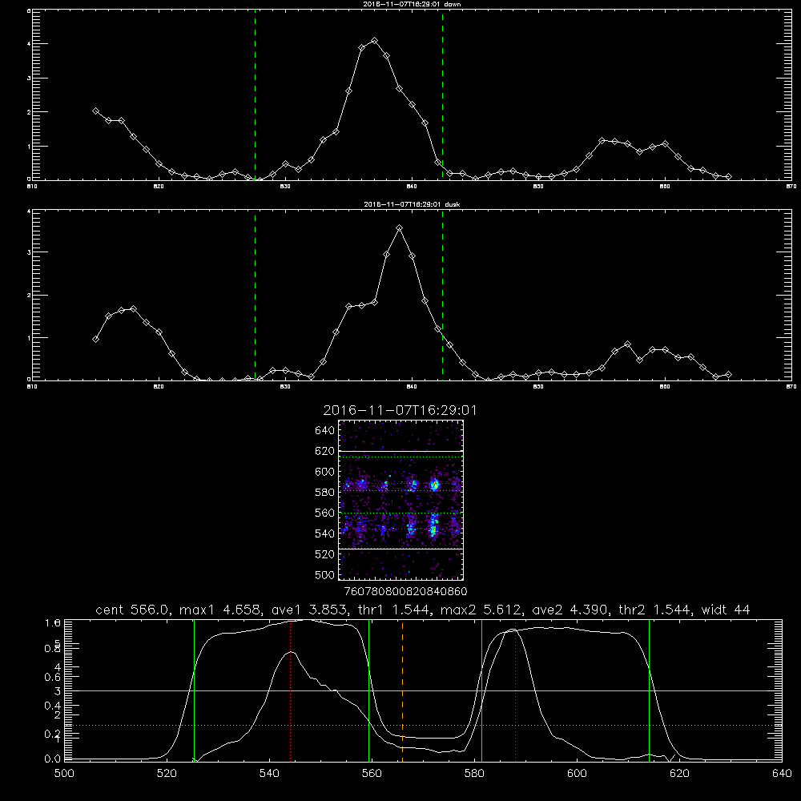Click the last diamond marker of dusk curve
This screenshot has height=801, width=801.
point(728,374)
